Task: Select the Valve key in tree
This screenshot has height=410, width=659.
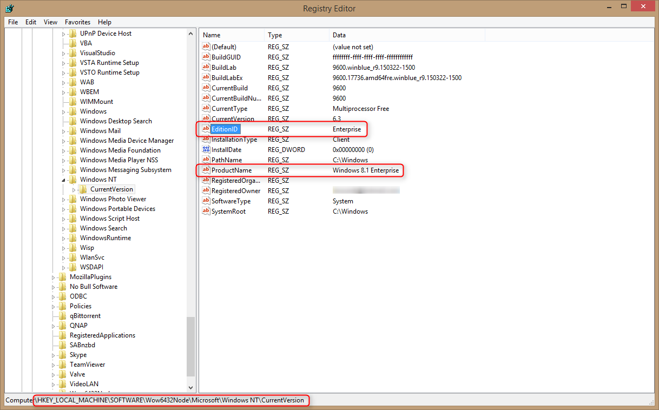Action: click(x=77, y=374)
